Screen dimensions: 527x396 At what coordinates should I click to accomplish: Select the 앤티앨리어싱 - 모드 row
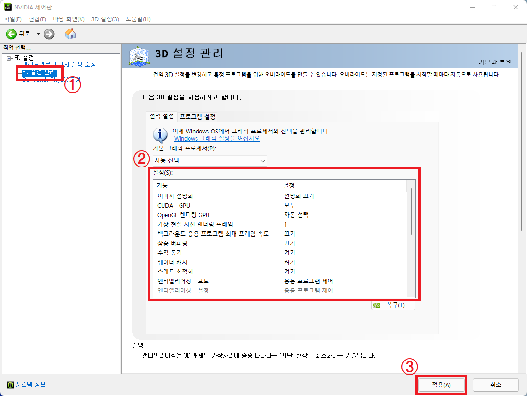point(280,281)
